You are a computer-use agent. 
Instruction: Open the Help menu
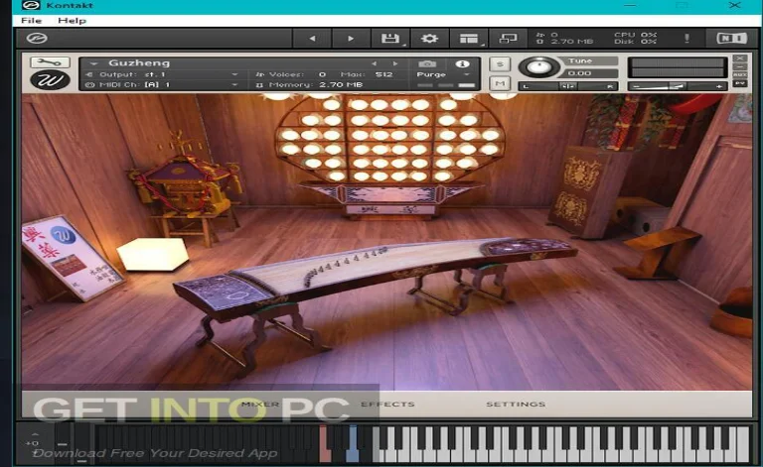(72, 21)
